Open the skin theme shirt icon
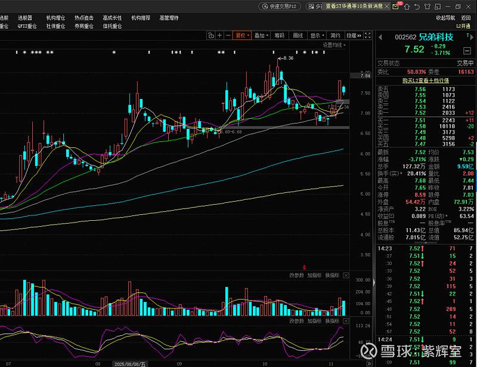The image size is (477, 367). tap(427, 7)
